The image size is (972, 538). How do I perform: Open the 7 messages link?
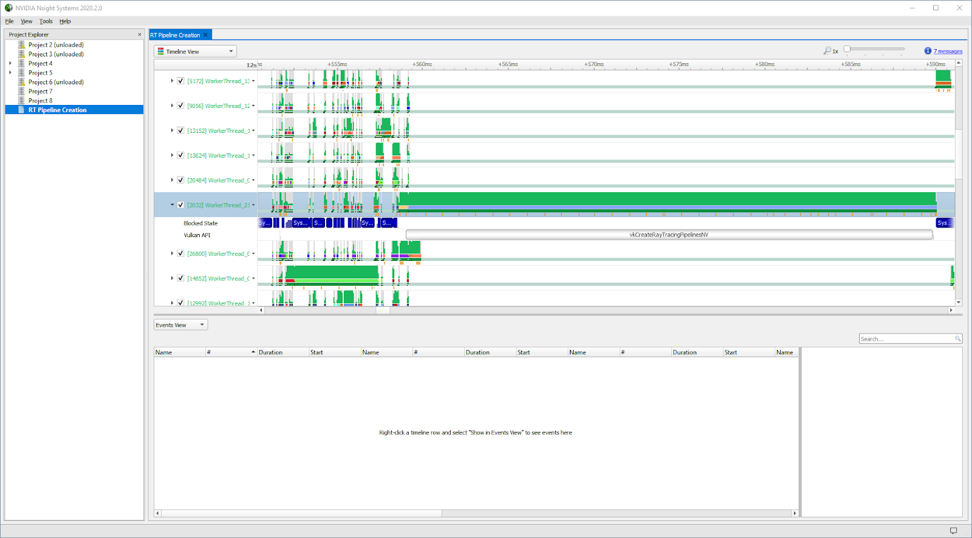948,52
